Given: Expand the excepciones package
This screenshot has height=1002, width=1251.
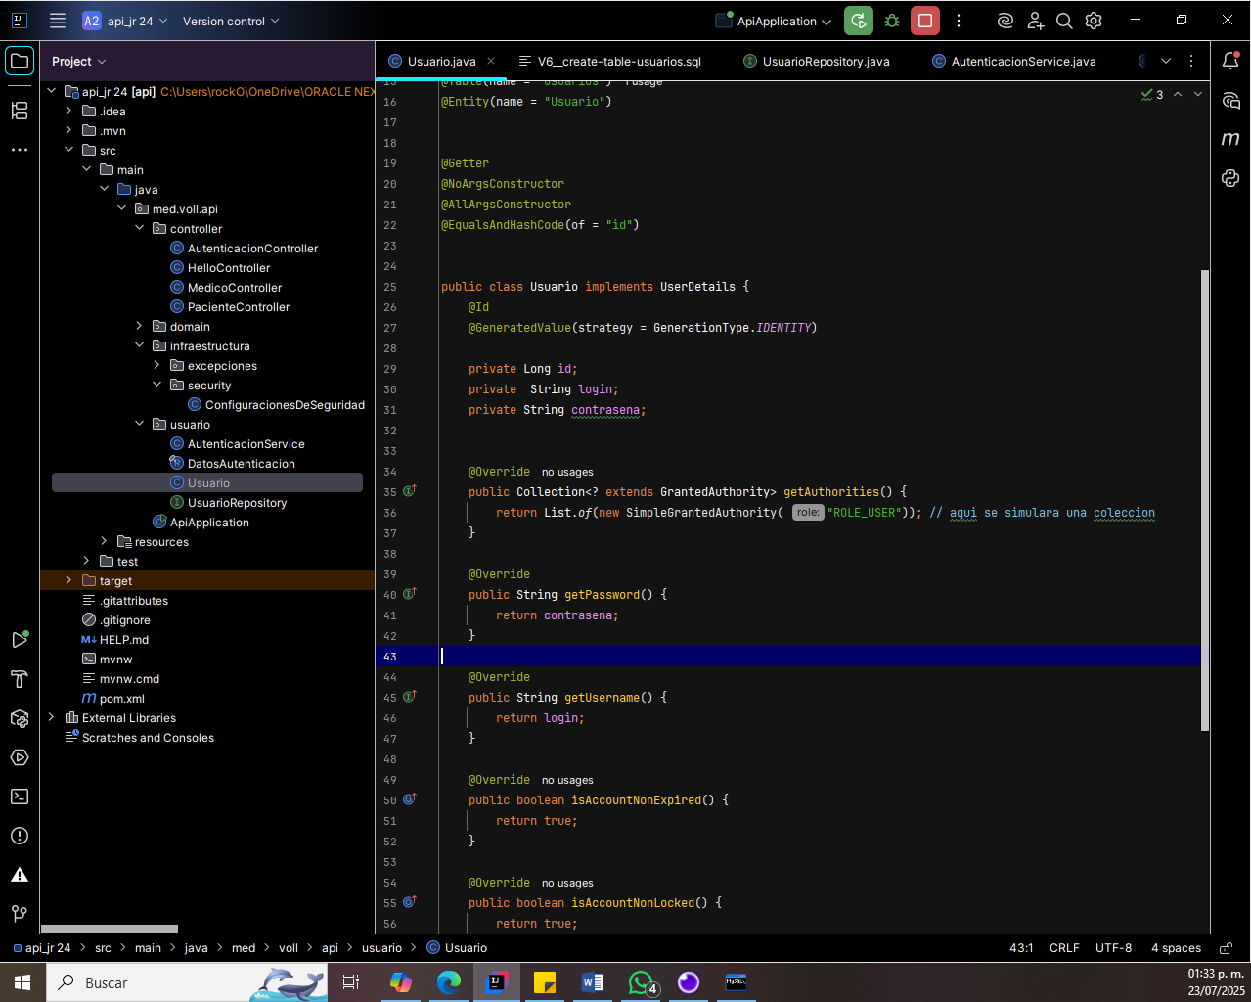Looking at the screenshot, I should pyautogui.click(x=157, y=365).
